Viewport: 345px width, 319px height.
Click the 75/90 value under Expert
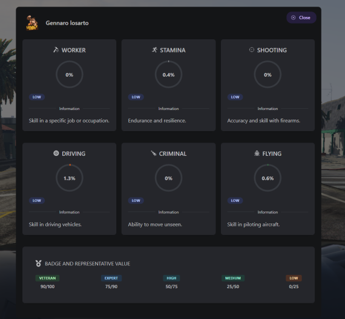(111, 286)
